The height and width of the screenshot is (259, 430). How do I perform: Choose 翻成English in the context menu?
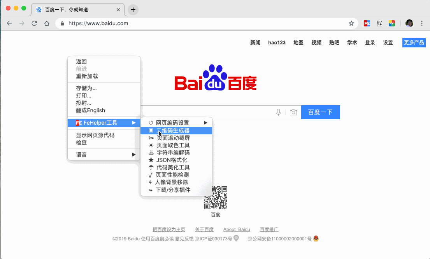click(x=104, y=110)
